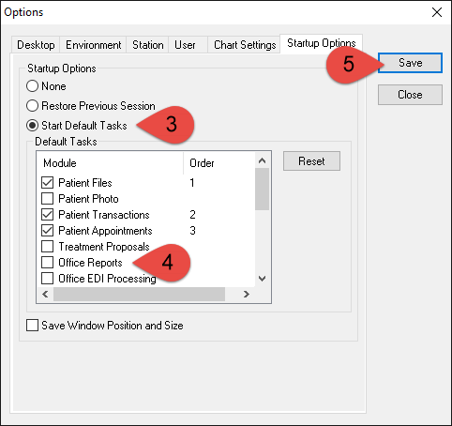Viewport: 452px width, 426px height.
Task: Open the Chart Settings tab
Action: coord(245,45)
